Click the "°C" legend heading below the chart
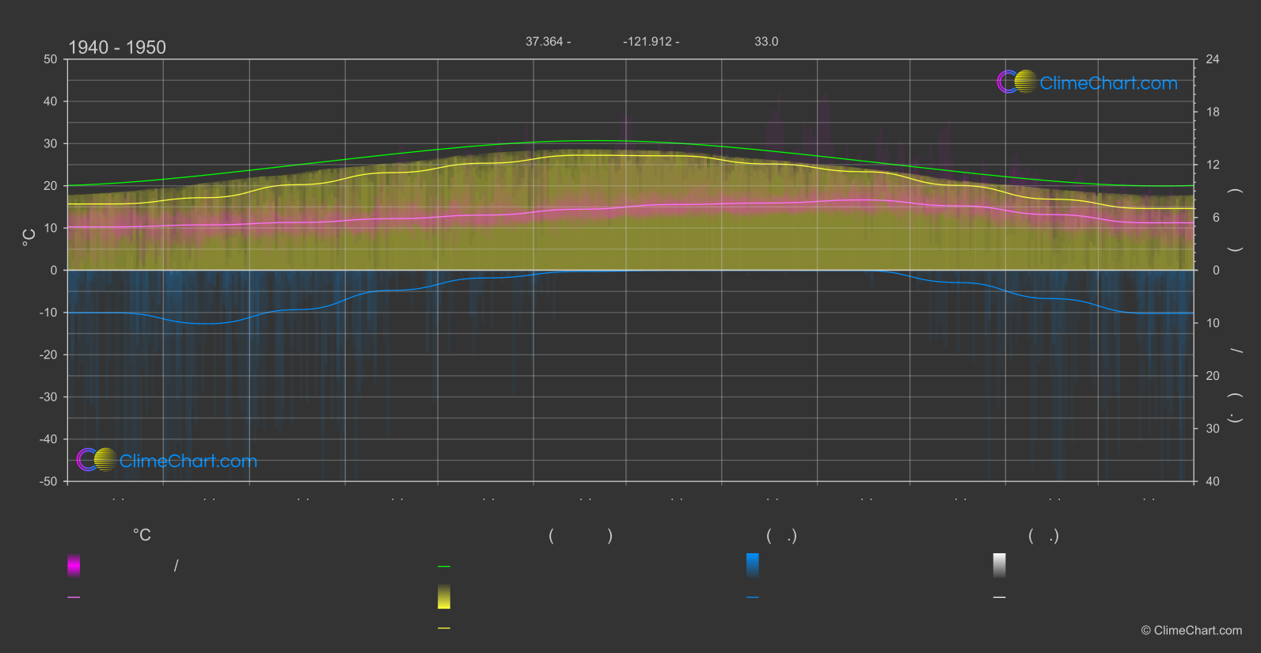1261x653 pixels. click(x=142, y=536)
